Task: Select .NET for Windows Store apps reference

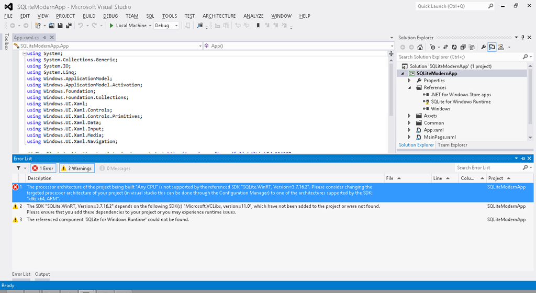Action: (x=461, y=95)
